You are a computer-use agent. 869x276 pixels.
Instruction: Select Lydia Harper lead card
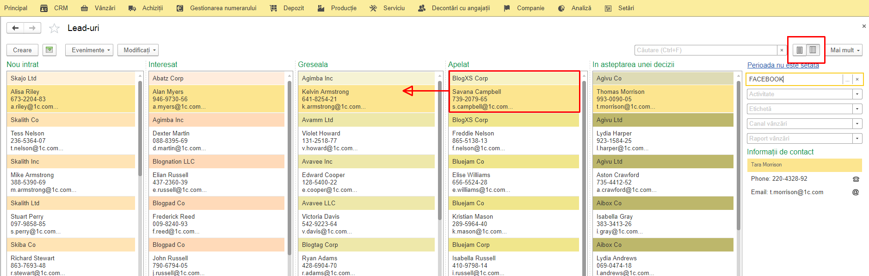[x=664, y=141]
